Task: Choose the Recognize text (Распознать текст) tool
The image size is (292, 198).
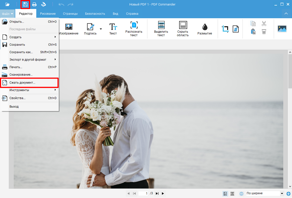Action: click(x=134, y=29)
